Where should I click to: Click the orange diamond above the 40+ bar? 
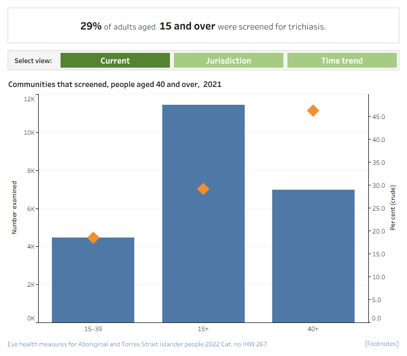pyautogui.click(x=313, y=110)
